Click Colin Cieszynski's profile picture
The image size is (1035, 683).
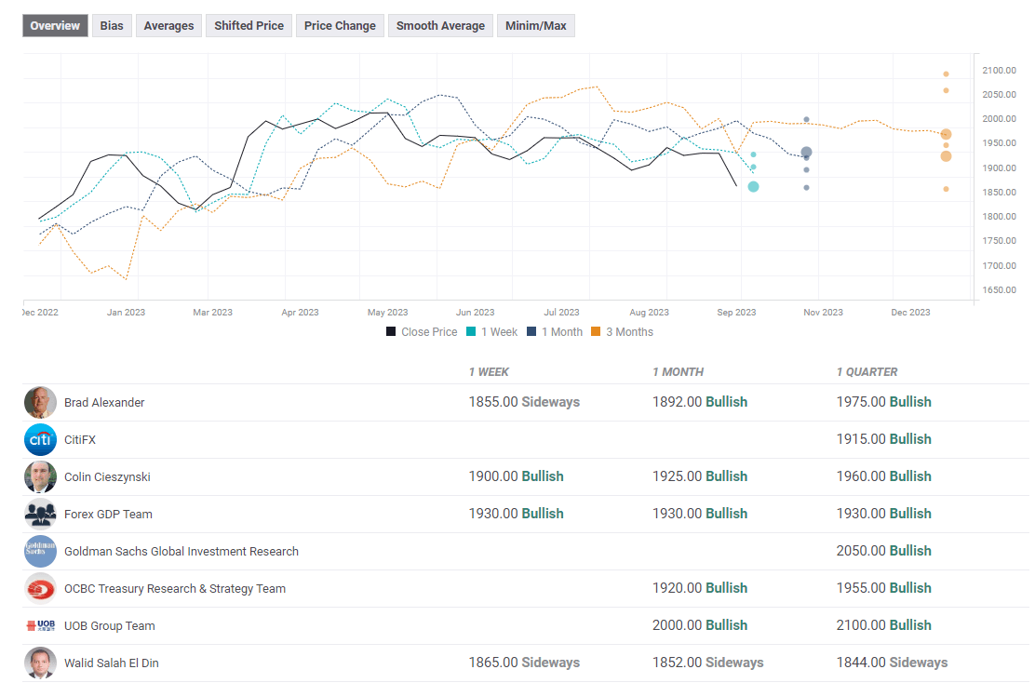point(40,476)
